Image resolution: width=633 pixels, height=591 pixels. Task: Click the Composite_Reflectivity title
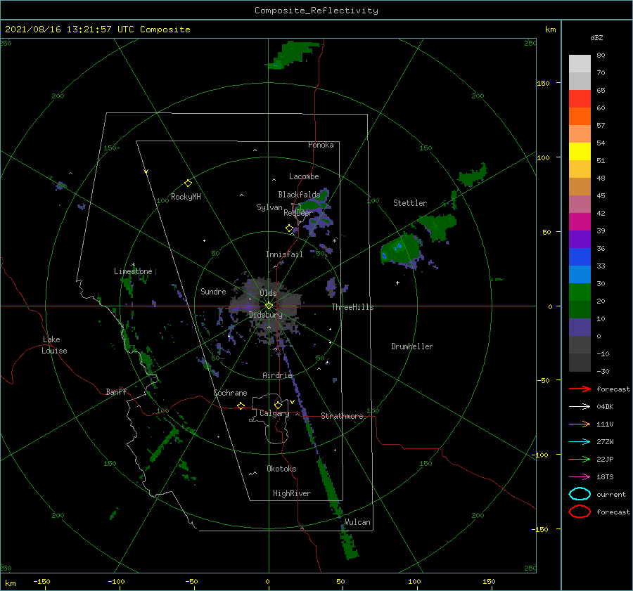point(316,11)
